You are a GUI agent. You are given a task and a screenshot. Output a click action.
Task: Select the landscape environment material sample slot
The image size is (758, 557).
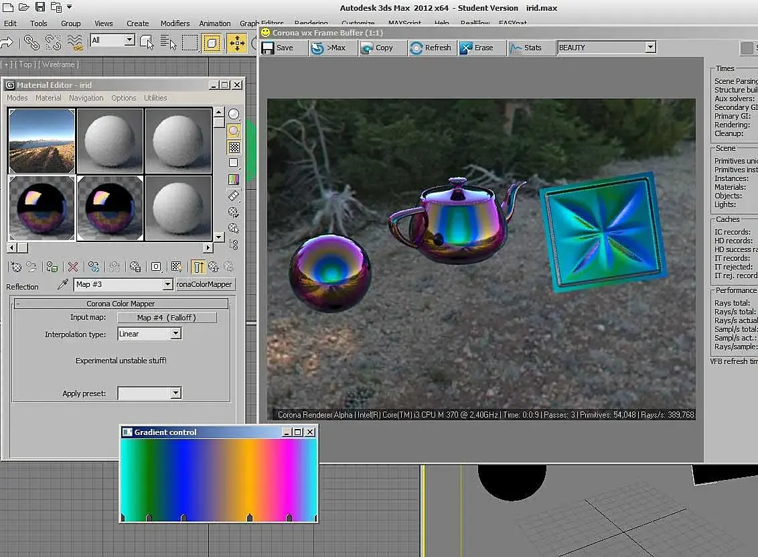(42, 141)
